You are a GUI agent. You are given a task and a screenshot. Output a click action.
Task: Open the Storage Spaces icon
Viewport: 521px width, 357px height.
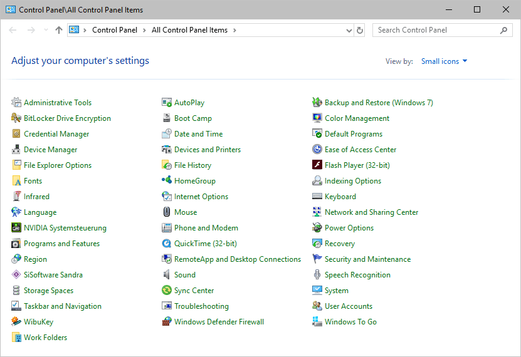pyautogui.click(x=16, y=290)
